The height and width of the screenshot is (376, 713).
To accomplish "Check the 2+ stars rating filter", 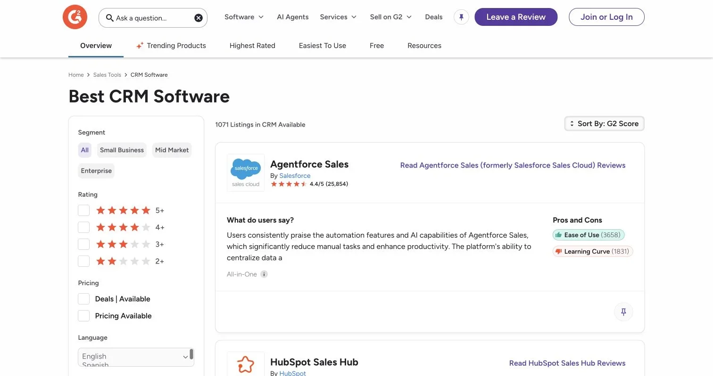I will [x=84, y=261].
